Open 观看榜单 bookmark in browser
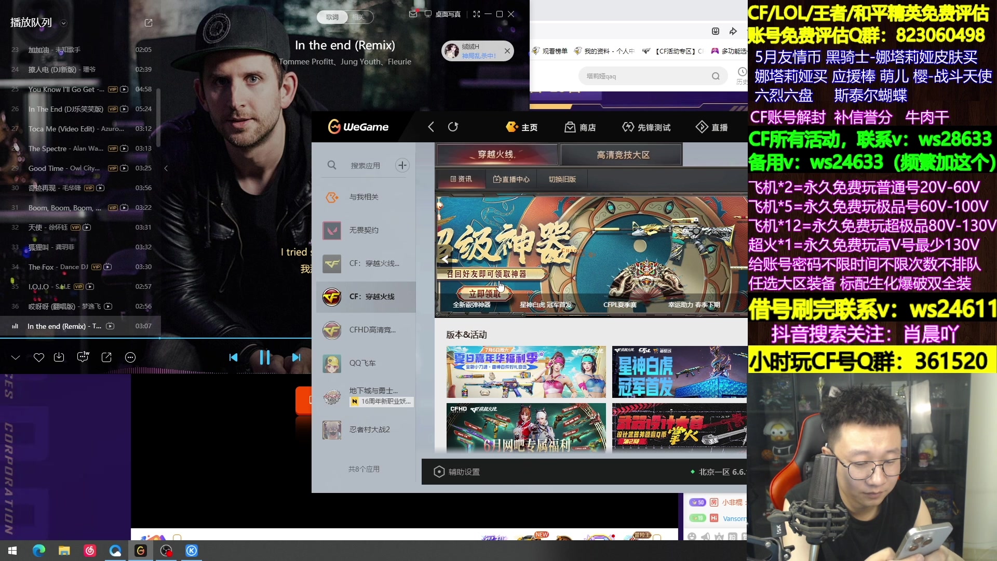Viewport: 997px width, 561px height. click(x=550, y=51)
